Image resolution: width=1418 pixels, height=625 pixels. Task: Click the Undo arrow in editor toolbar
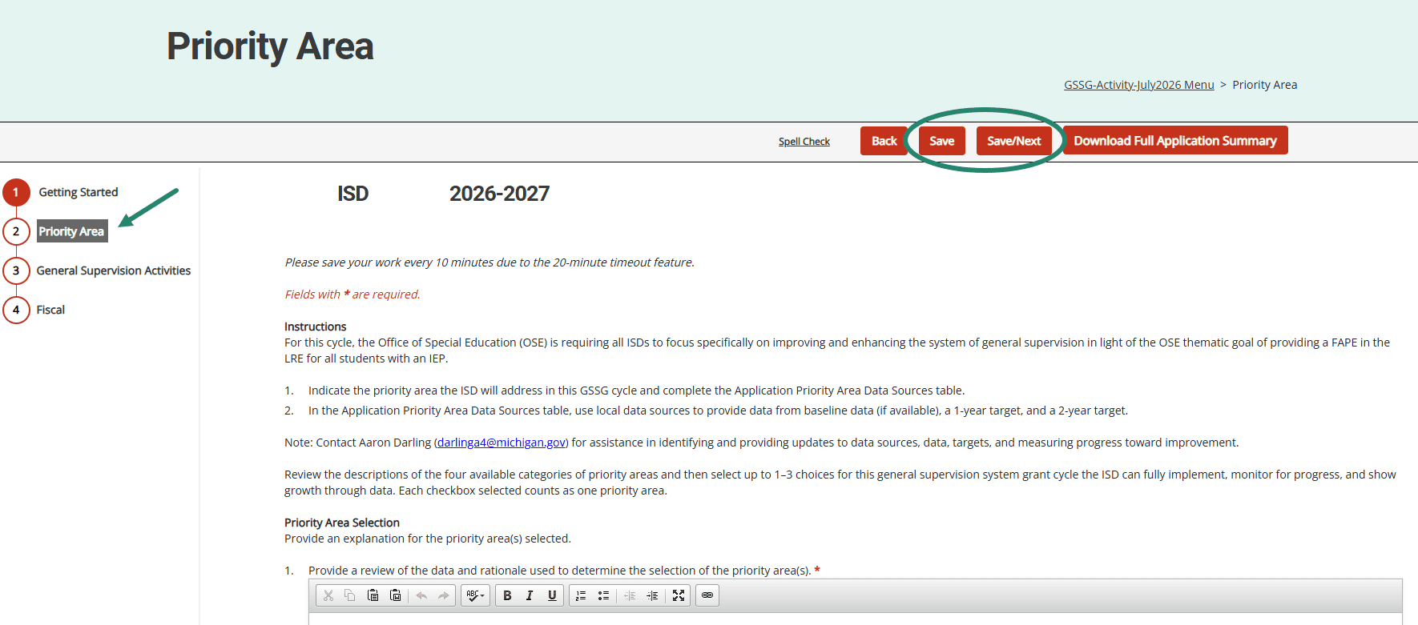[x=421, y=595]
